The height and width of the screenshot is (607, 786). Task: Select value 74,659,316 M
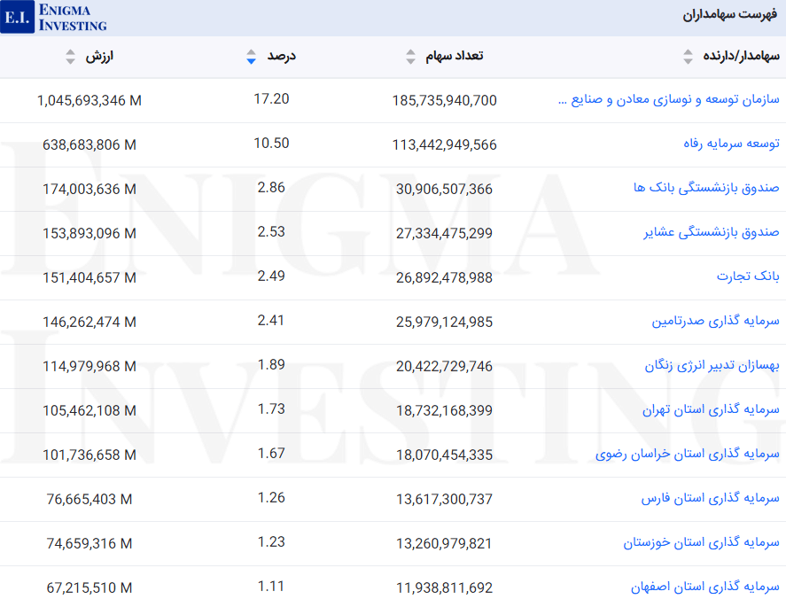pos(89,543)
